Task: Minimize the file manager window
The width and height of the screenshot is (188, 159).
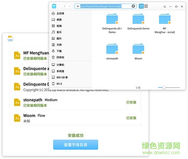Action: point(170,6)
